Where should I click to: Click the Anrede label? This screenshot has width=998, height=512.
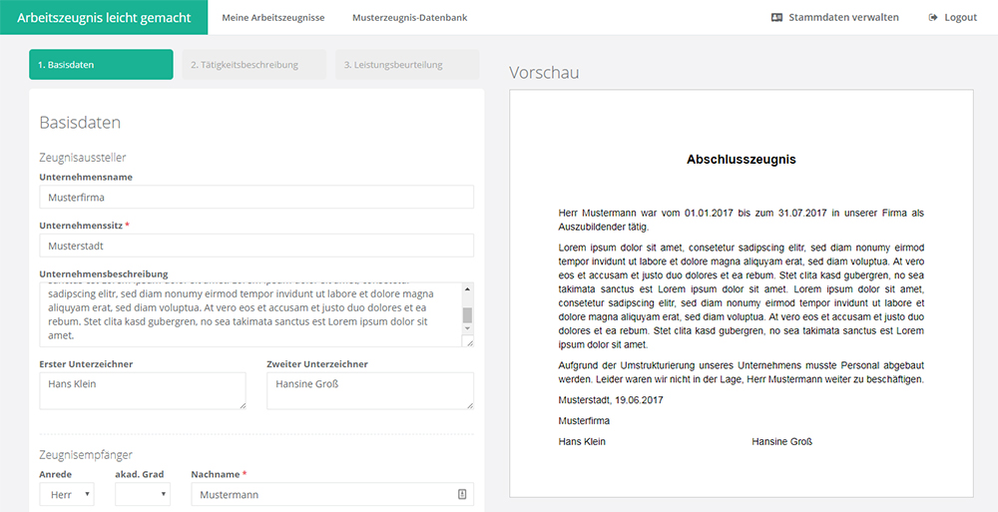pyautogui.click(x=55, y=474)
